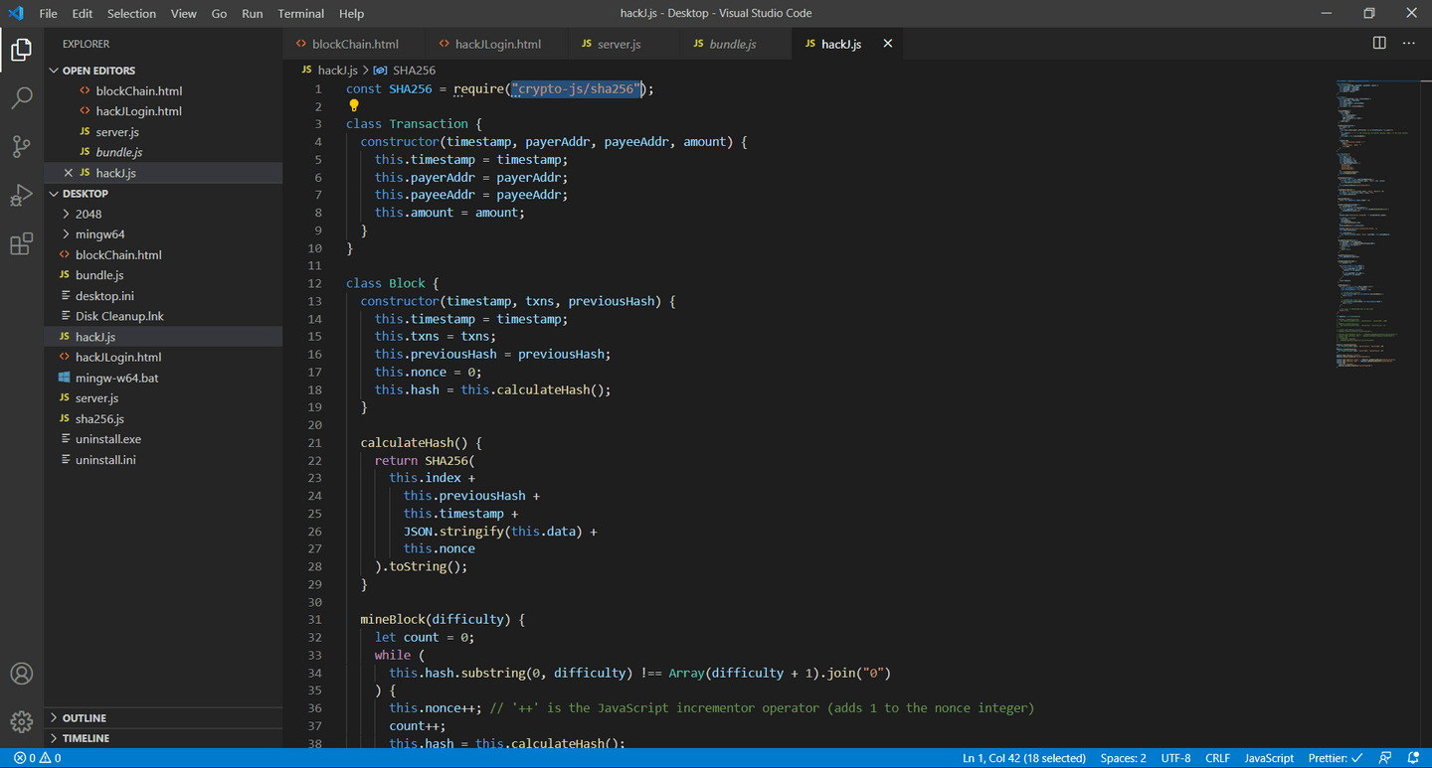This screenshot has height=768, width=1432.
Task: Click on line number 21 in gutter
Action: click(315, 442)
